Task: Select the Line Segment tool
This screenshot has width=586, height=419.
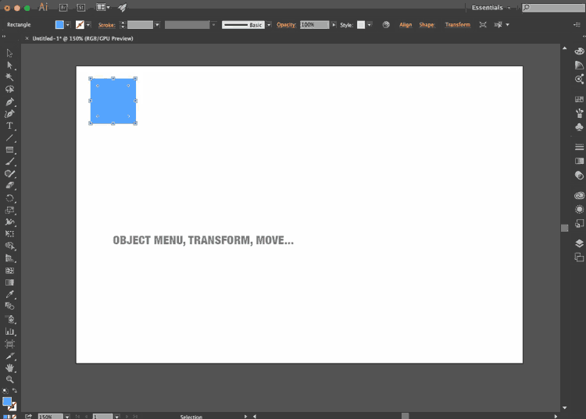Action: coord(9,138)
